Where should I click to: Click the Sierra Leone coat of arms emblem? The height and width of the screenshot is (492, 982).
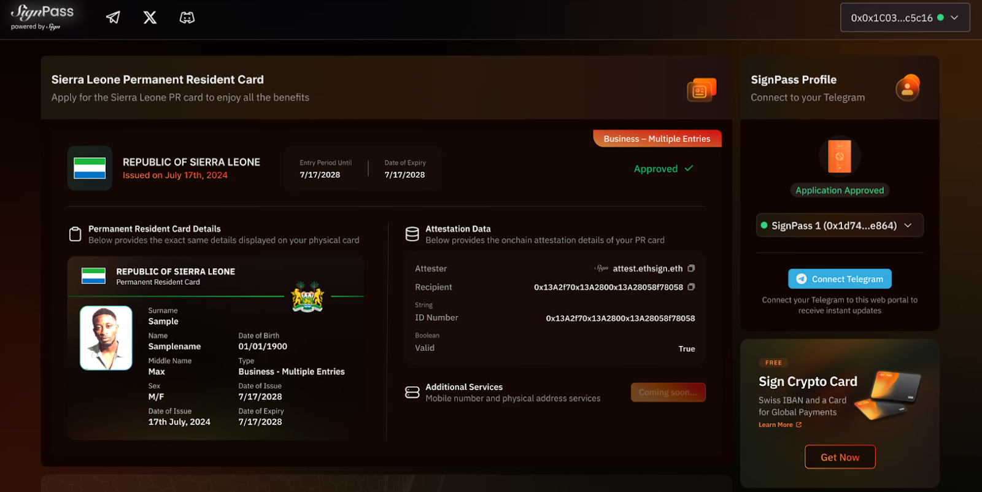(307, 297)
